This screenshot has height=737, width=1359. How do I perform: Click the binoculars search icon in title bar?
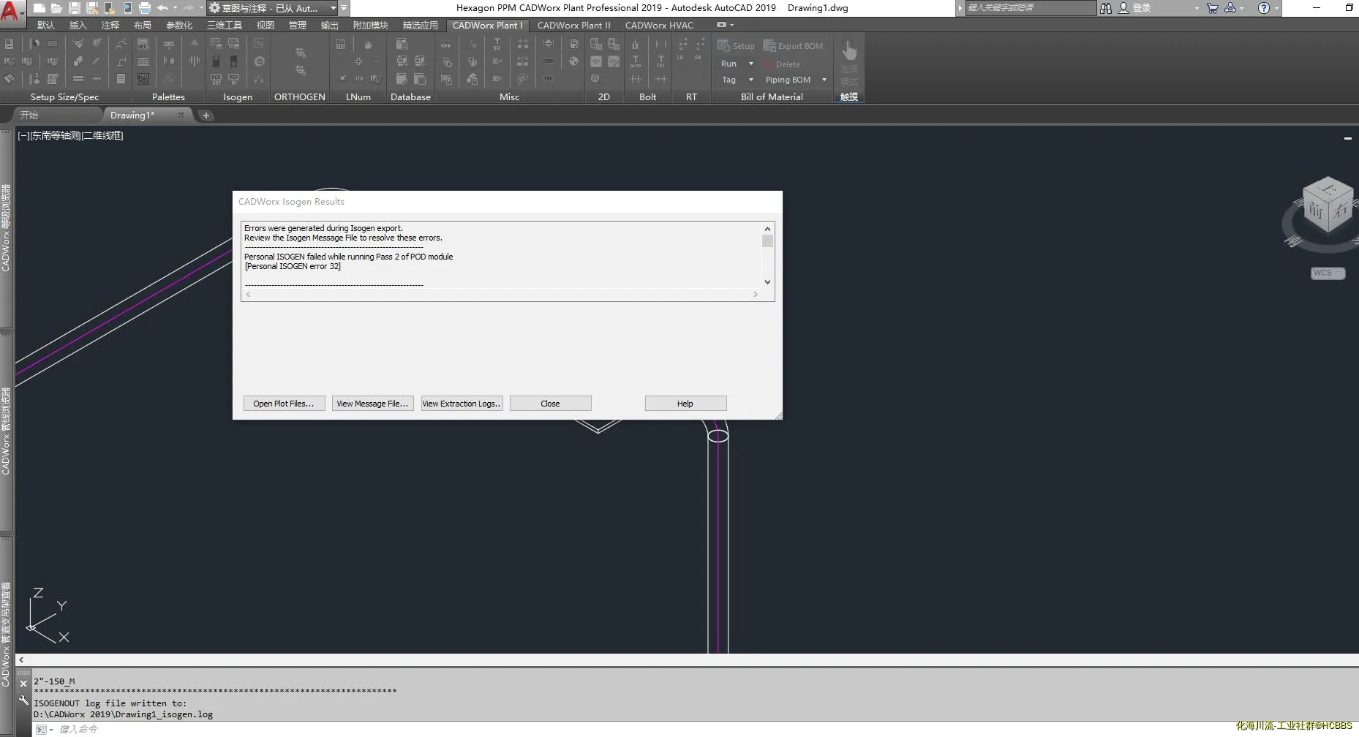tap(1105, 8)
